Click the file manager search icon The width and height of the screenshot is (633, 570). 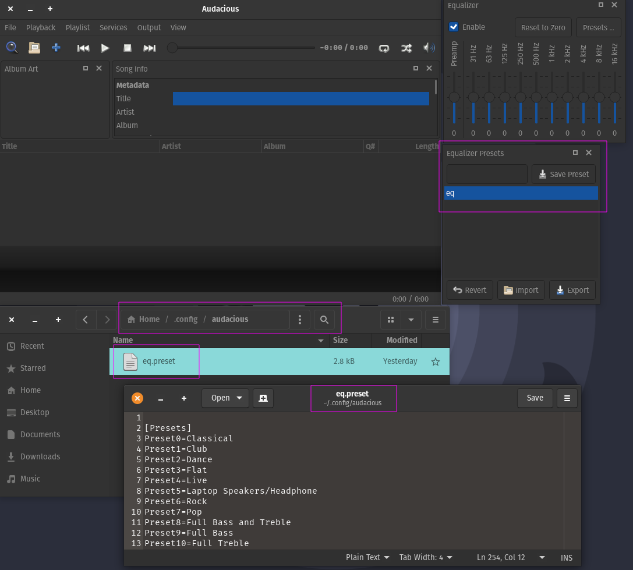324,320
